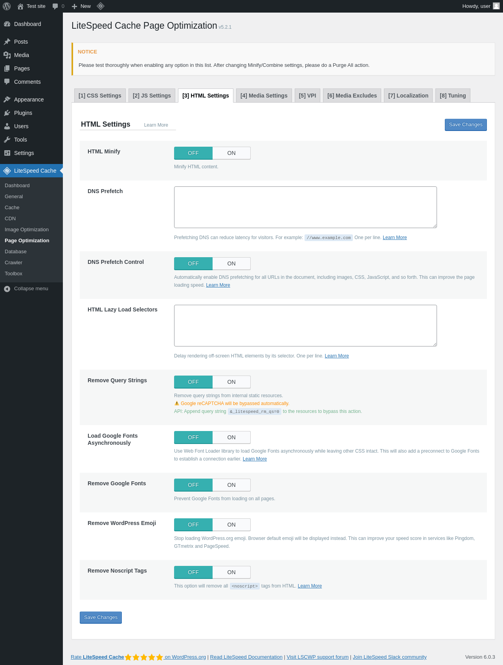Screen dimensions: 503x665
Task: Set Remove Query Strings to ON
Action: coord(231,382)
